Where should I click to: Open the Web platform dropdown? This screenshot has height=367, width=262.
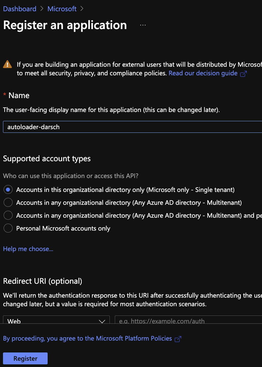tap(56, 320)
